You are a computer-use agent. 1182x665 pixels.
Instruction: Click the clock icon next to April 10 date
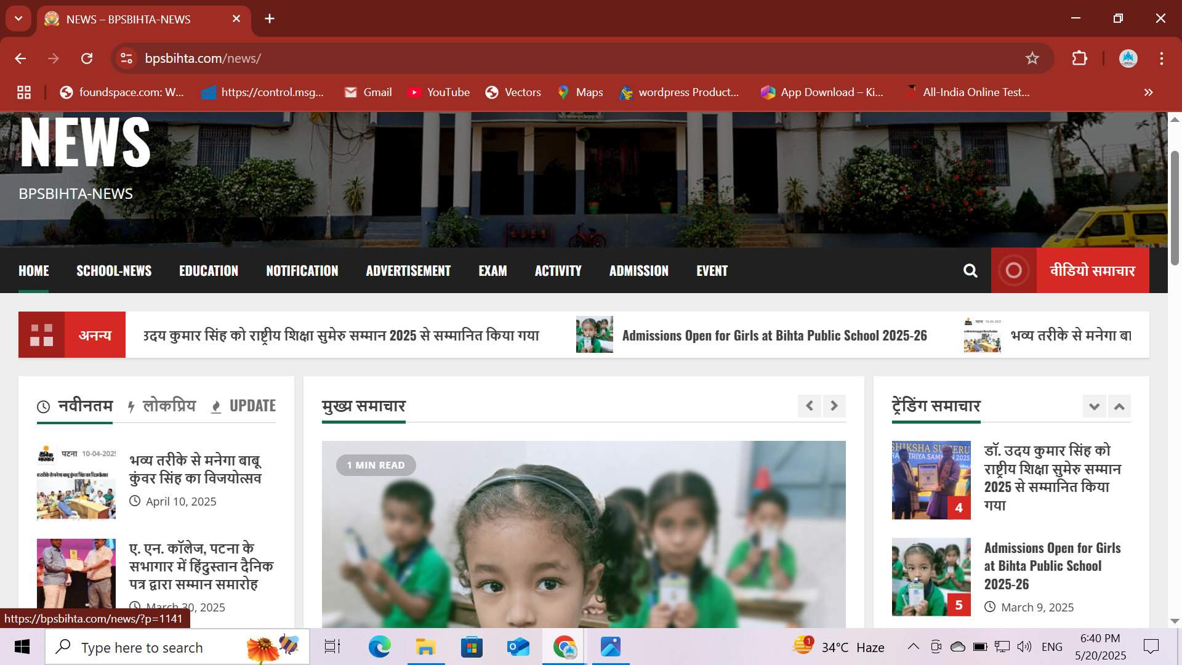coord(135,501)
